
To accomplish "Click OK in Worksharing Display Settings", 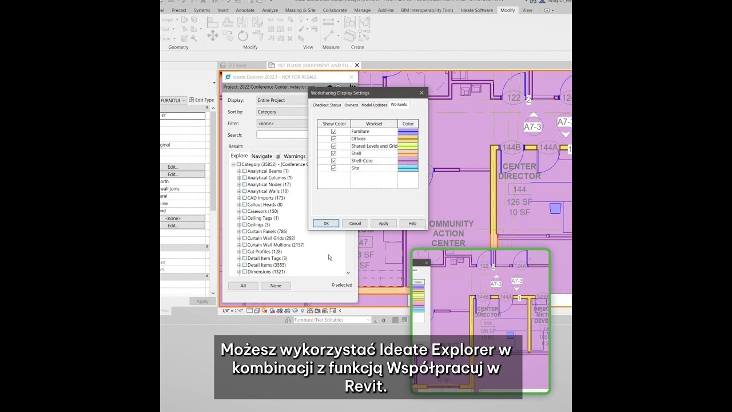I will [x=326, y=223].
